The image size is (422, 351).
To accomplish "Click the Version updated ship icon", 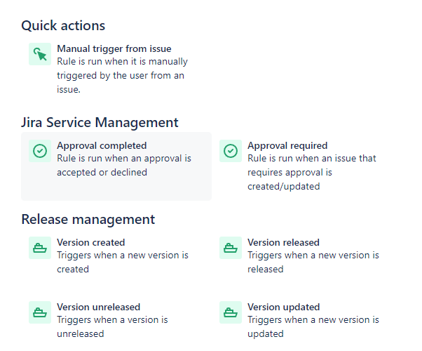I will (x=231, y=312).
